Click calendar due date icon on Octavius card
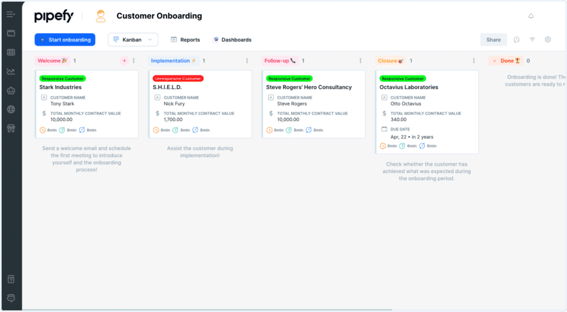567x312 pixels. click(x=384, y=129)
